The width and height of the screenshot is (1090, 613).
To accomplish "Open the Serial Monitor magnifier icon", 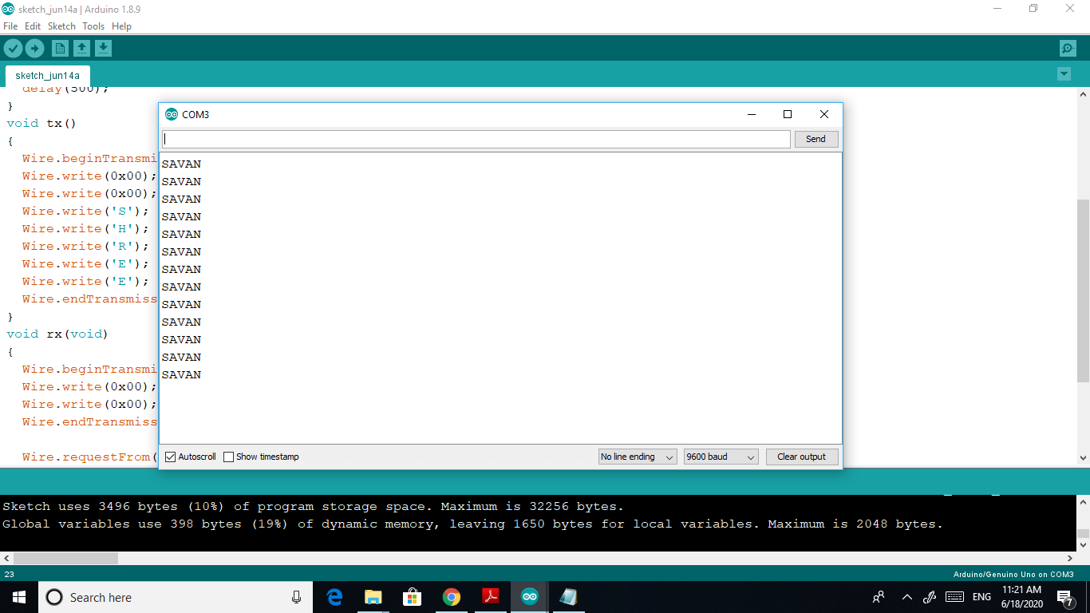I will coord(1068,49).
